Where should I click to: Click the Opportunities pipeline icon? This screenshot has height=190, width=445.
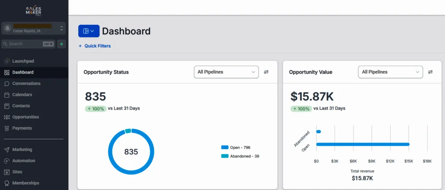coord(7,117)
